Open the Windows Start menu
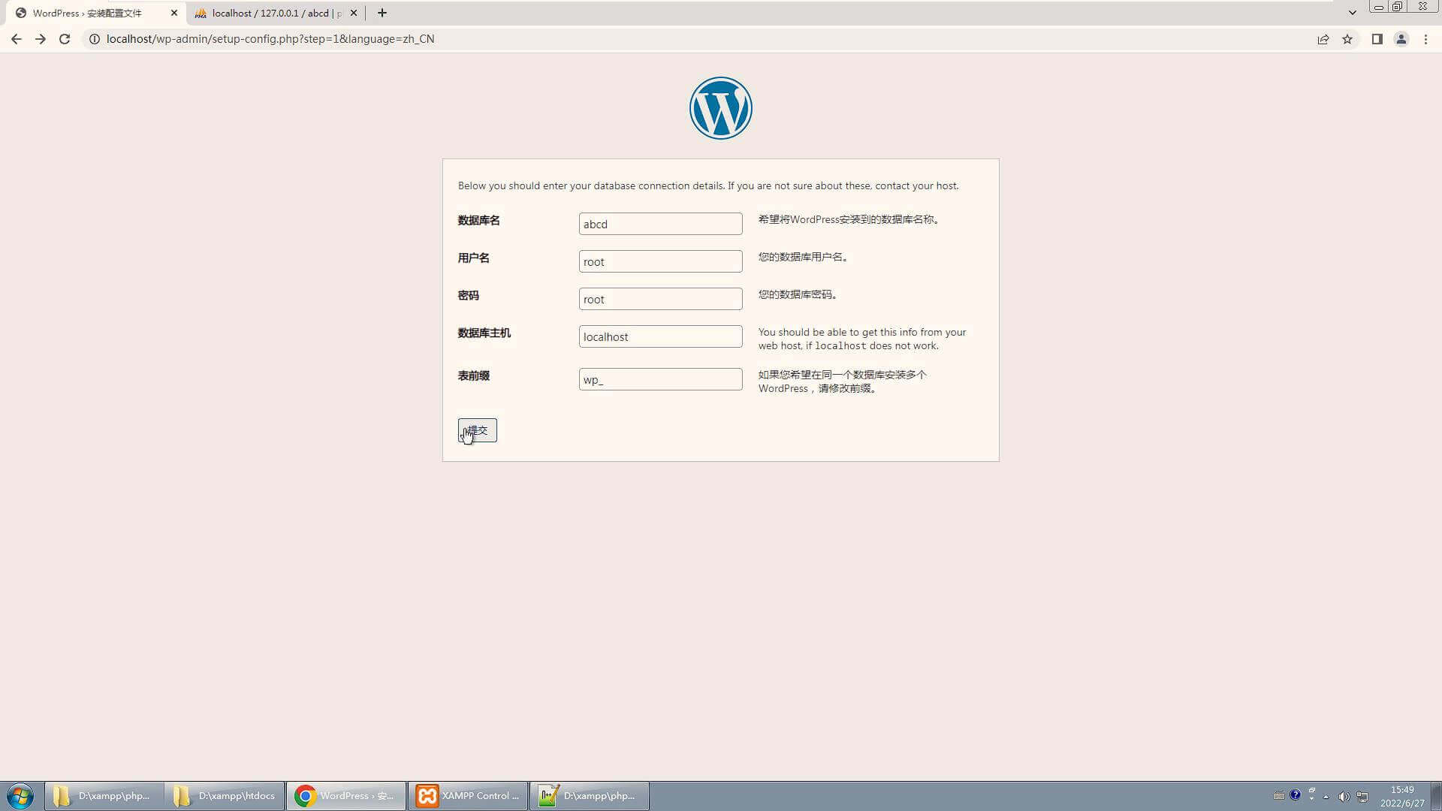 click(x=20, y=796)
